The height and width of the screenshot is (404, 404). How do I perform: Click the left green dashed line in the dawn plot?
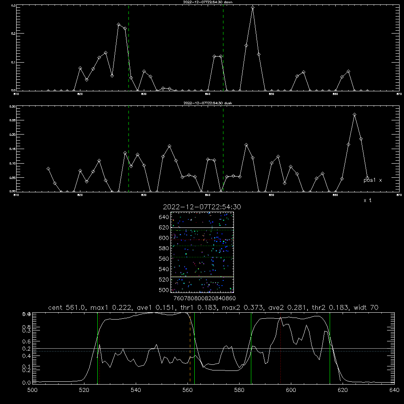coord(128,48)
